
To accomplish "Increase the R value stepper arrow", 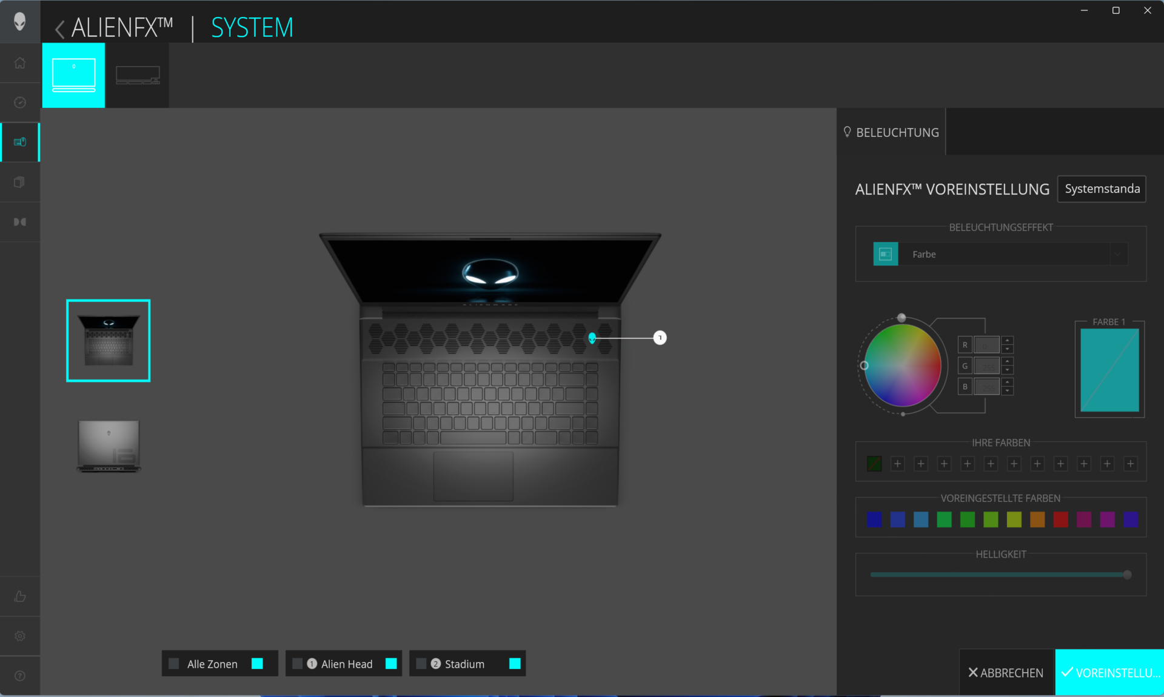I will click(1007, 340).
